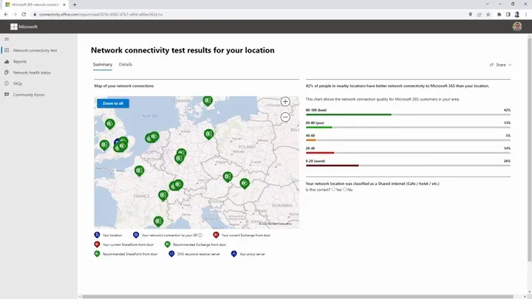This screenshot has width=532, height=299.
Task: Click the green pin in northern England
Action: [x=109, y=124]
